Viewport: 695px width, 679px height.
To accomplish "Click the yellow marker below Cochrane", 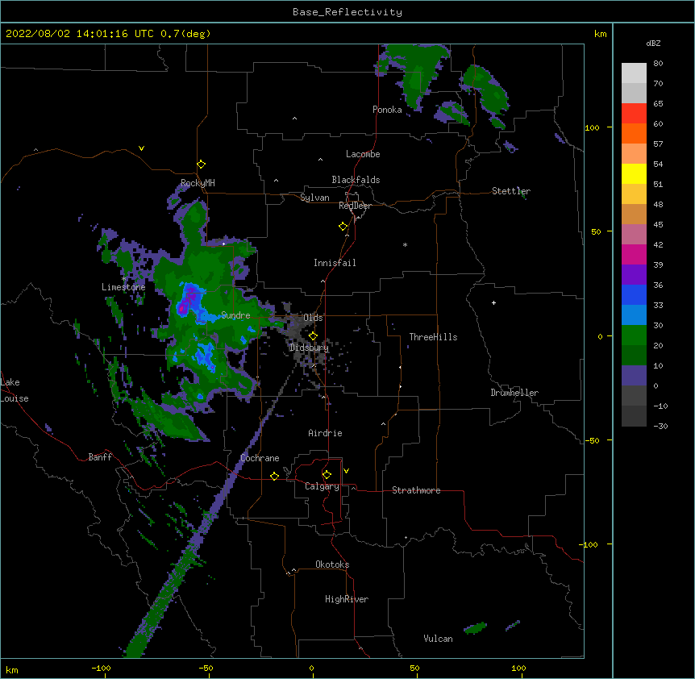I will (x=274, y=476).
